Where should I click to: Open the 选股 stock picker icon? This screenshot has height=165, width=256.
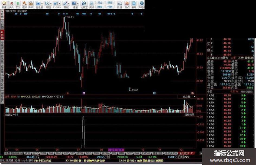tap(74, 3)
